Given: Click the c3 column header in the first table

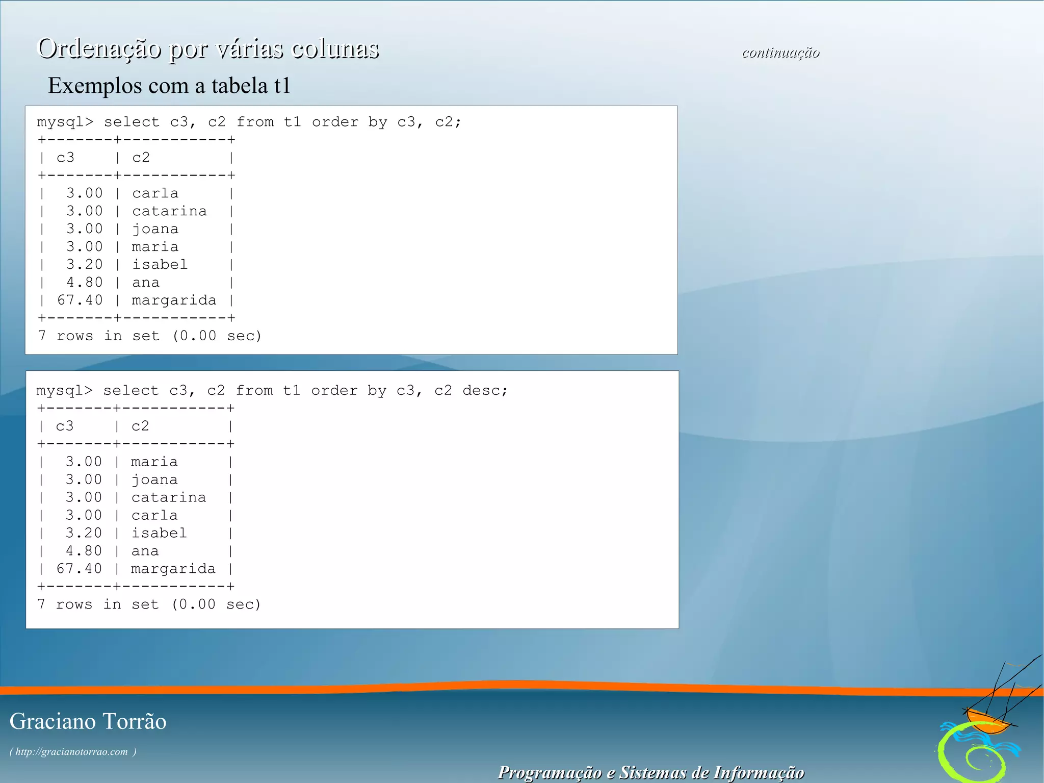Looking at the screenshot, I should [x=65, y=158].
